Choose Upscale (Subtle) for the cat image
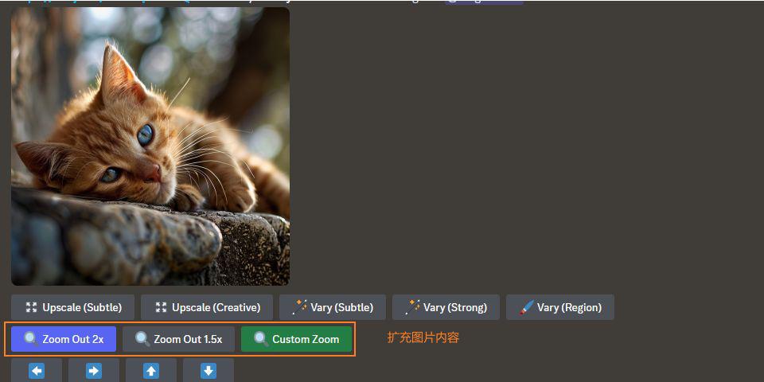 72,307
